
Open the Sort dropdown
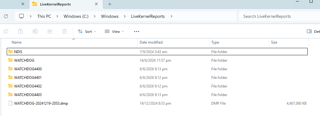[87, 32]
